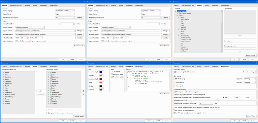The image size is (258, 123).
Task: Click the move down arrow beside Customized Toolbar
Action: (x=84, y=94)
